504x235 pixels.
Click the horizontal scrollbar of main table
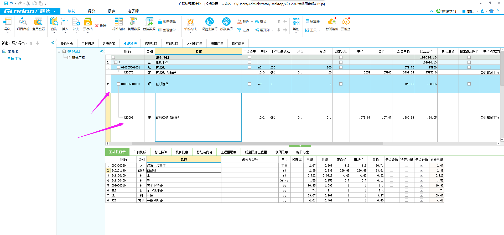pyautogui.click(x=257, y=143)
